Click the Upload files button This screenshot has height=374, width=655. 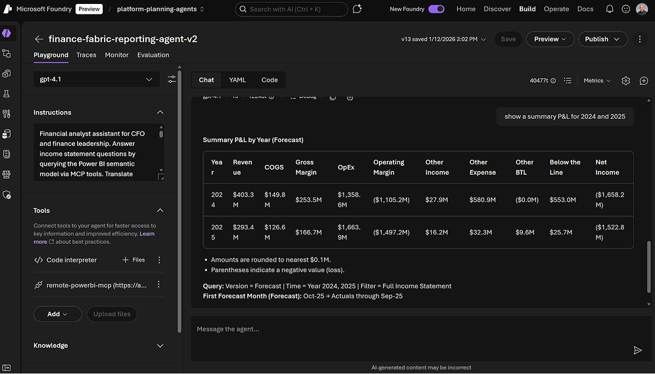pyautogui.click(x=112, y=314)
